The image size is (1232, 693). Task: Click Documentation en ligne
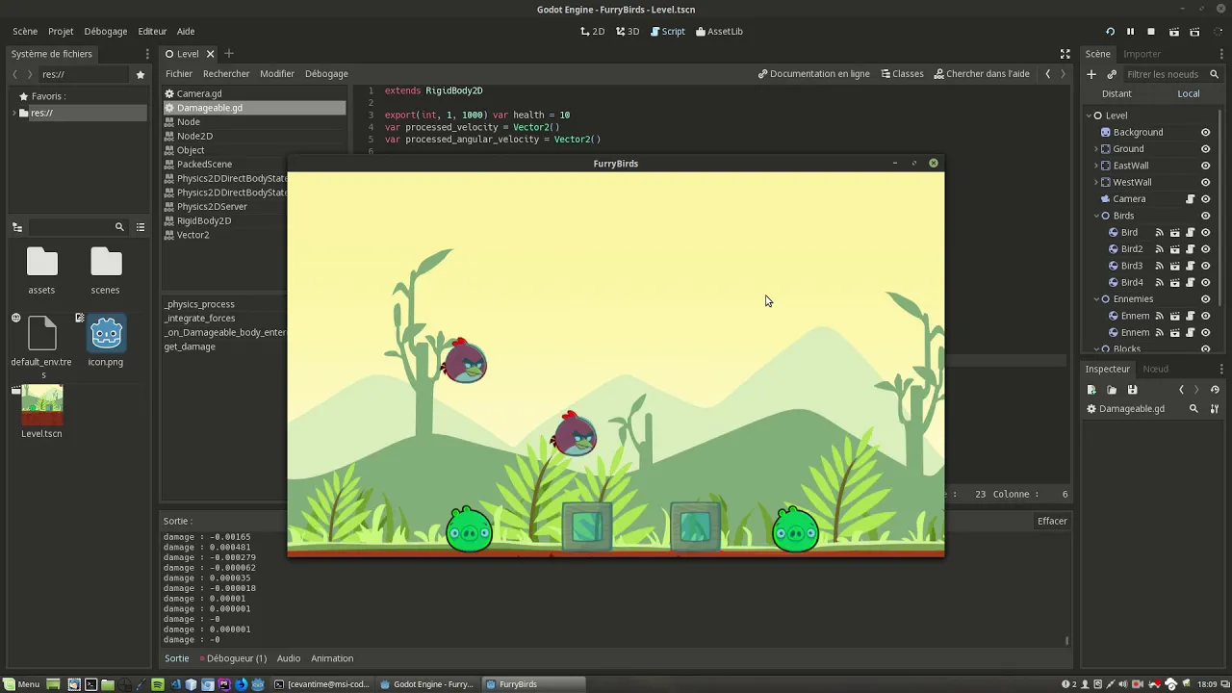pyautogui.click(x=813, y=74)
